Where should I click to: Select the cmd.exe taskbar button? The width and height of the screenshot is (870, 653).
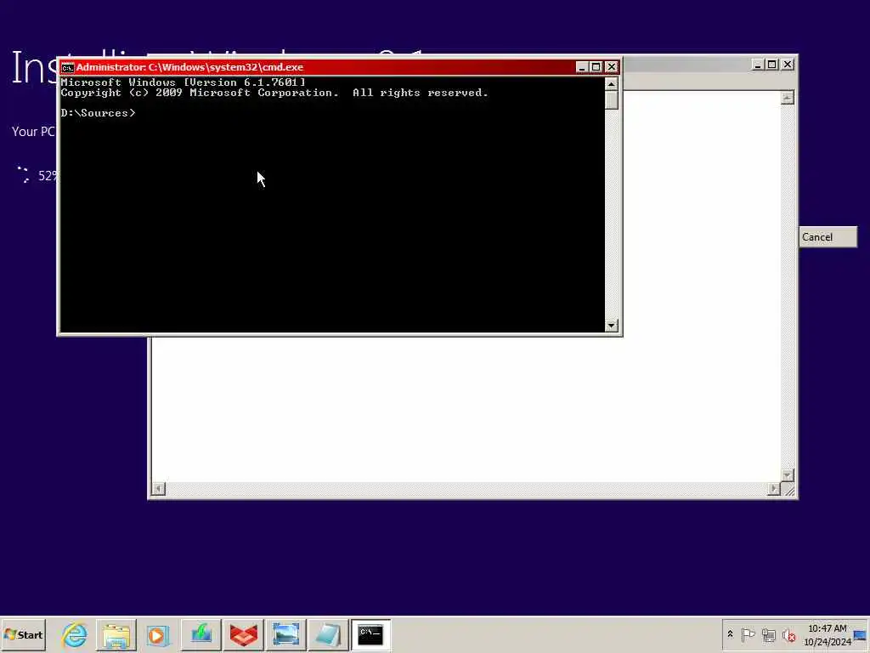pyautogui.click(x=370, y=634)
